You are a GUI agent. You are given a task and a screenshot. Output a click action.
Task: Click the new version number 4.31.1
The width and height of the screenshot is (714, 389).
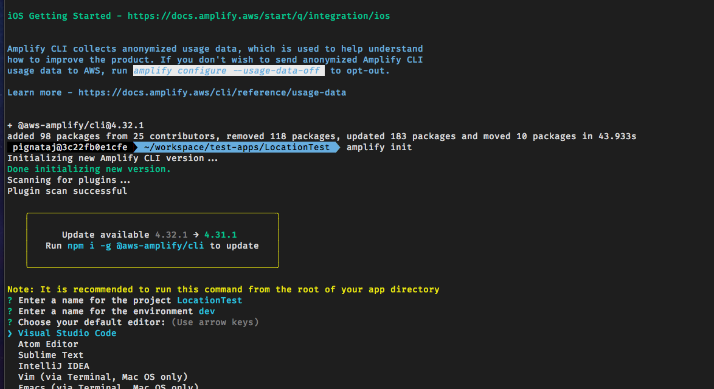[x=220, y=235]
